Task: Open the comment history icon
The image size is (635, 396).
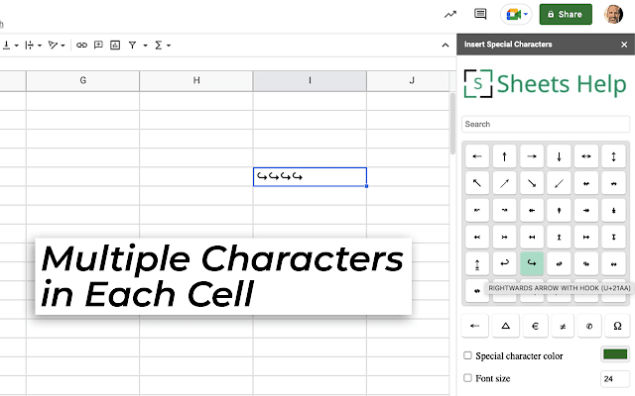Action: pyautogui.click(x=480, y=14)
